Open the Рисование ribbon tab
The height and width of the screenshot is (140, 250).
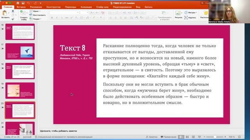36,7
